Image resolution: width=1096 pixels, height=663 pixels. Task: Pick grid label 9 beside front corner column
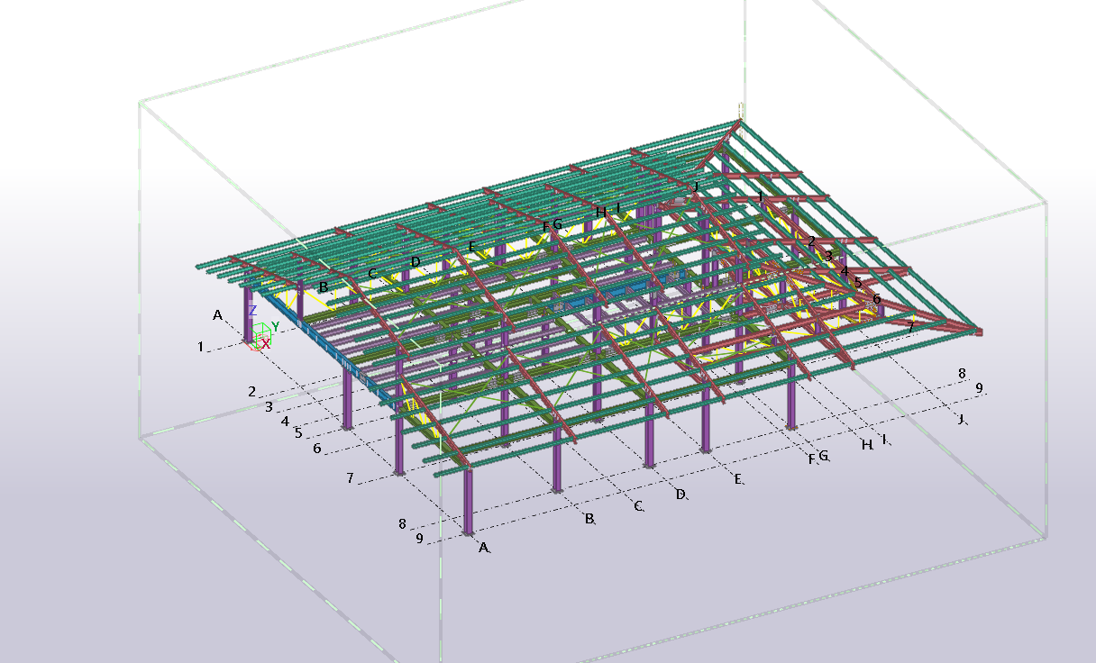[419, 539]
